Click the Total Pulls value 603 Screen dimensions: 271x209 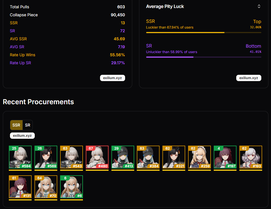pos(121,7)
